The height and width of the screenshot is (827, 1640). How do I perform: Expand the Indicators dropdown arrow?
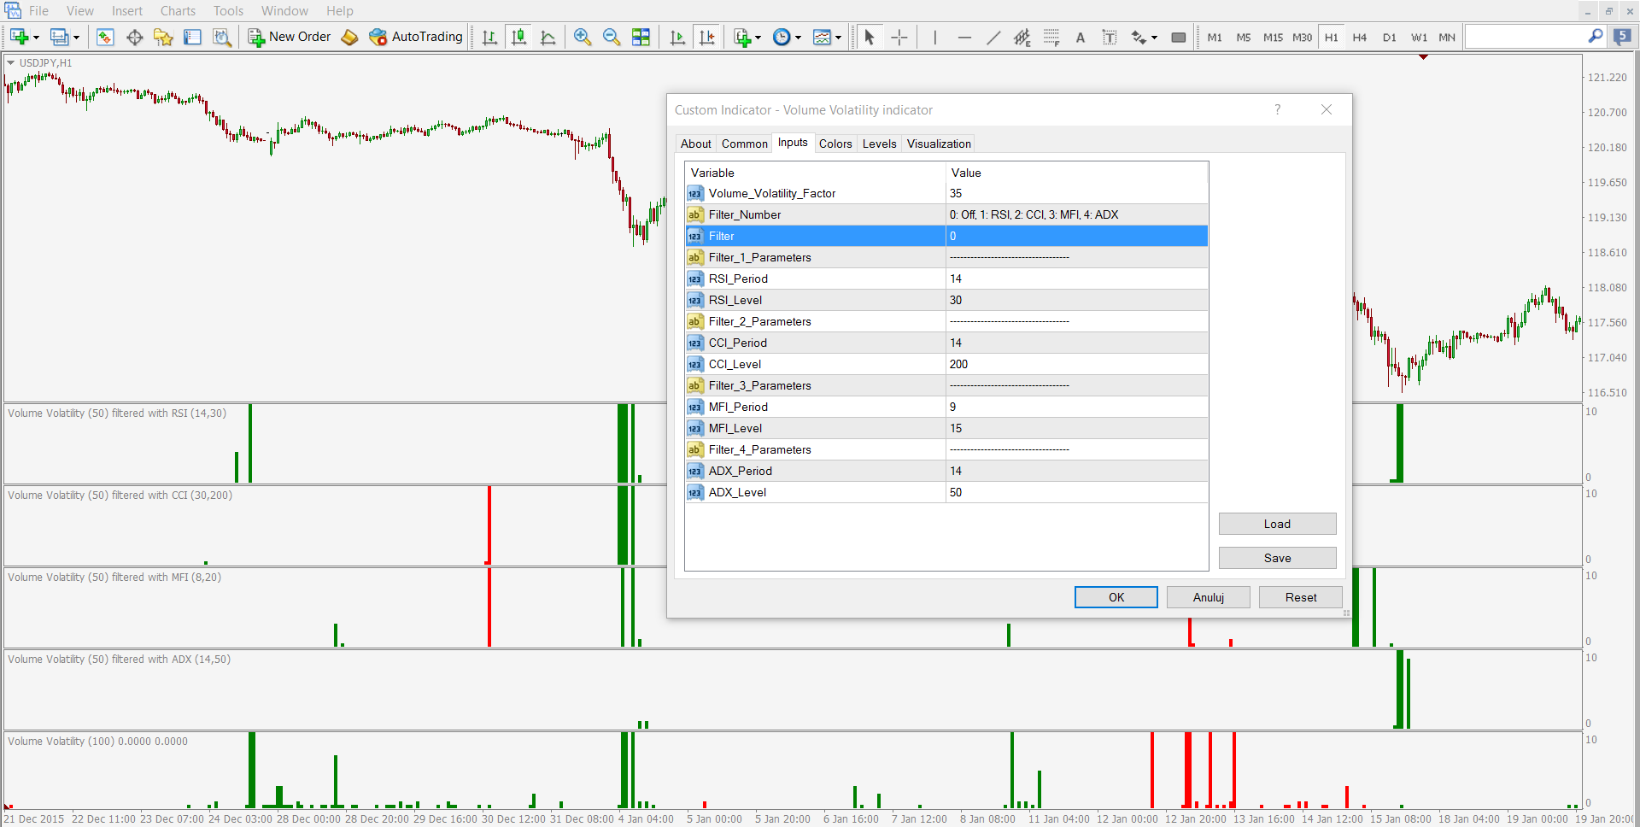click(758, 38)
